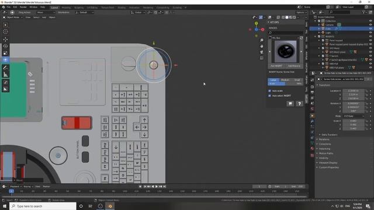This screenshot has height=210, width=374.
Task: Adjust the KIT OPS Scale slider
Action: (x=286, y=83)
